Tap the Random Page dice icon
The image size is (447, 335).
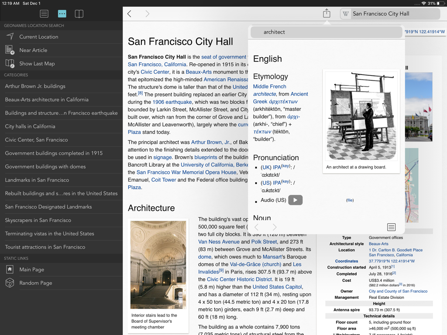(10, 283)
